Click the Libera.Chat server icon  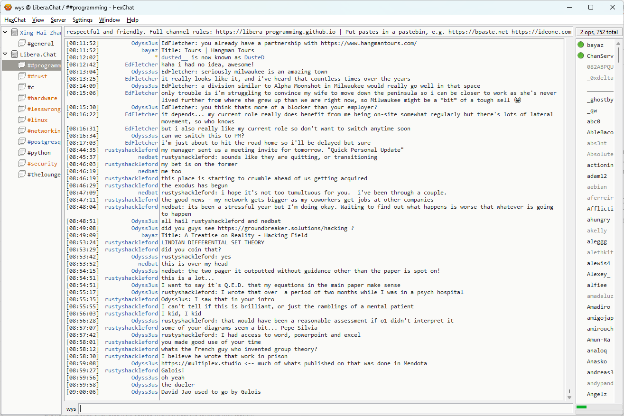click(15, 55)
